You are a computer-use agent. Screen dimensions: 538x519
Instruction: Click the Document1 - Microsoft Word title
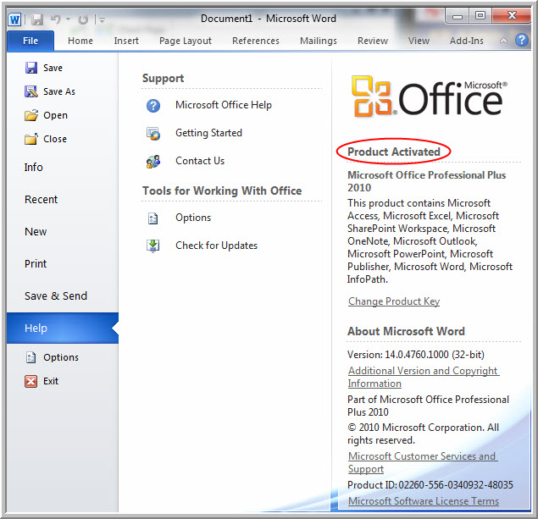click(269, 19)
